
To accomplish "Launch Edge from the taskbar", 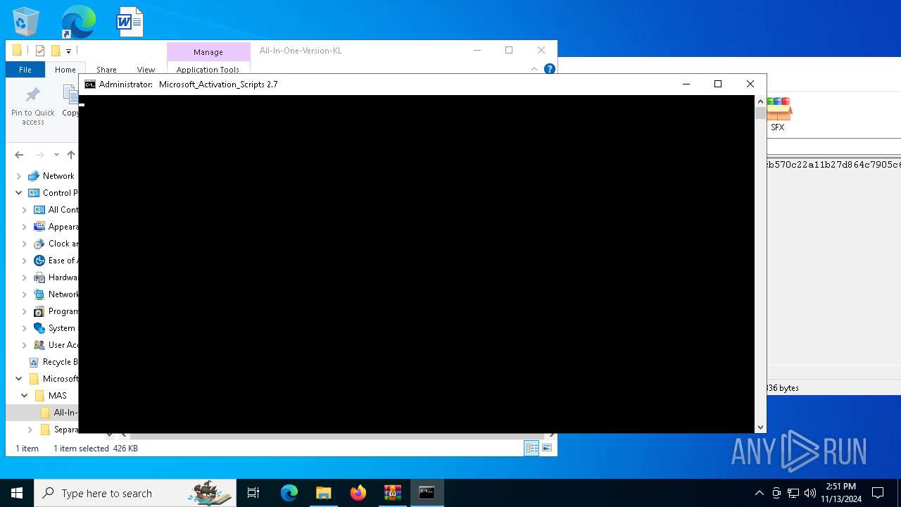I will pyautogui.click(x=289, y=493).
